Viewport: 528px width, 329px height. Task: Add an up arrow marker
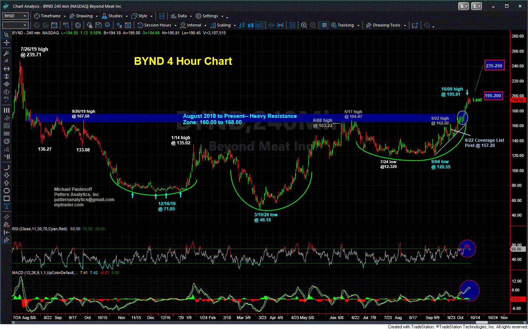(x=6, y=183)
